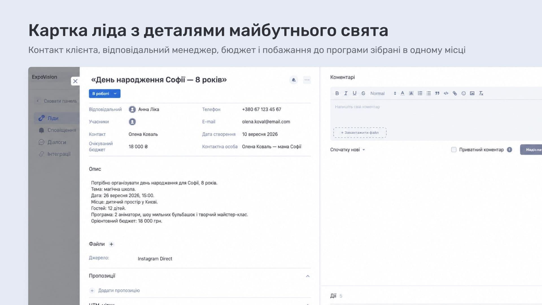Open the three-dots more options menu
The image size is (542, 305).
click(307, 80)
